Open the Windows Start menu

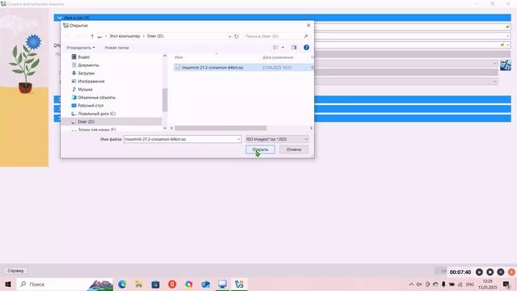[8, 284]
